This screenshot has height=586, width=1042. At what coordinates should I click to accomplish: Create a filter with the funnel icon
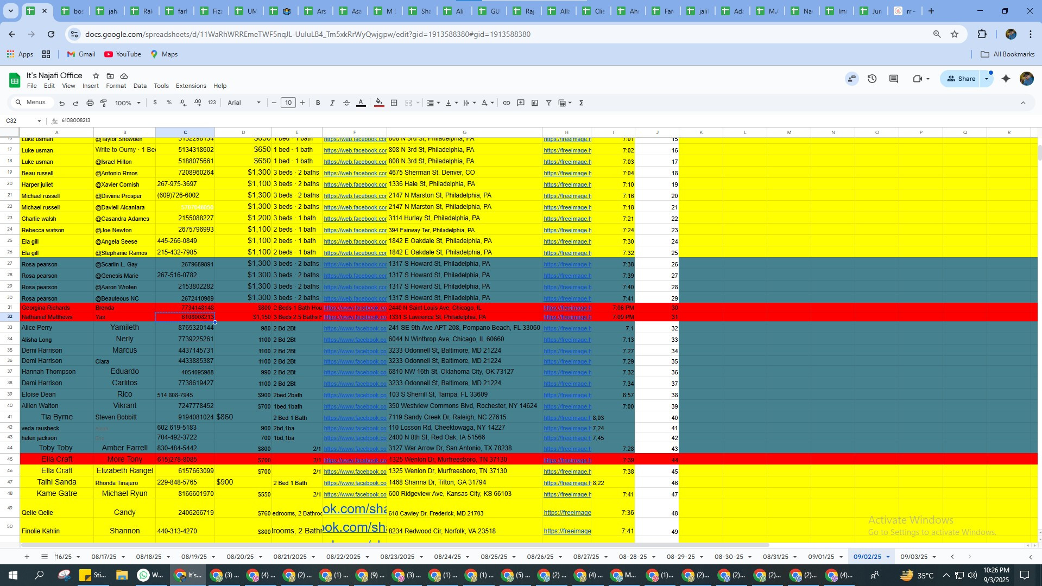click(548, 103)
